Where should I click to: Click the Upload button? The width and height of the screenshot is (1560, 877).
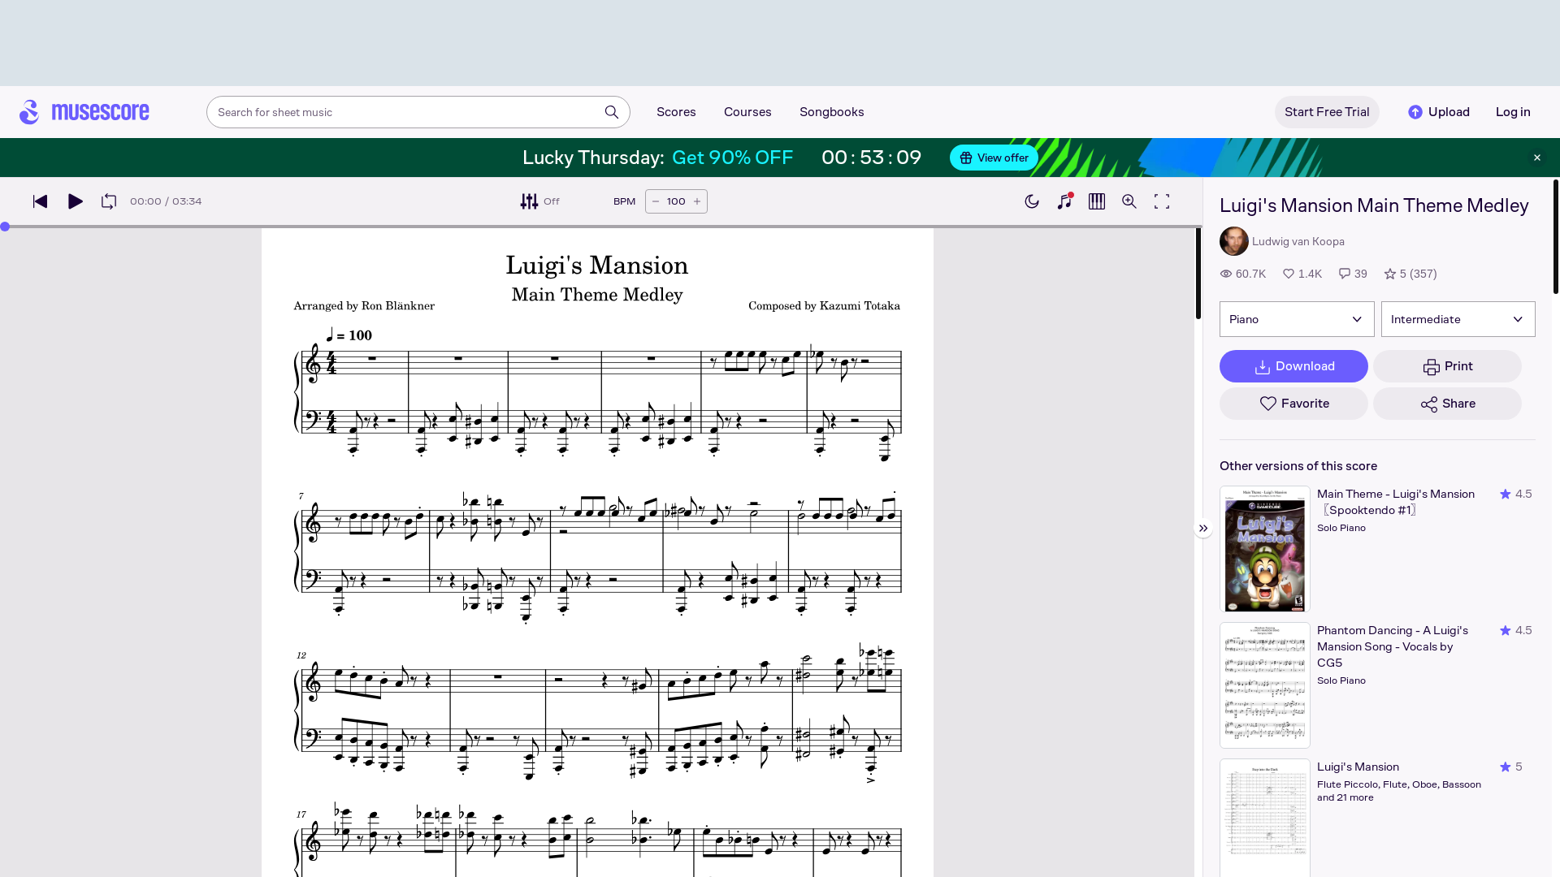tap(1439, 112)
